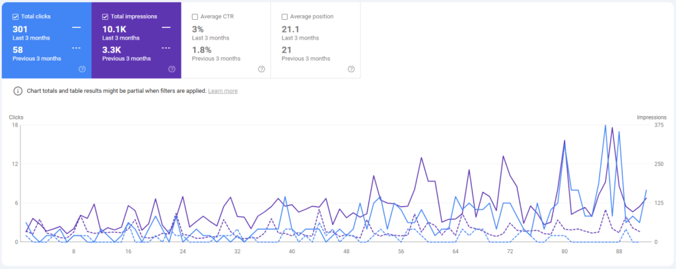Follow the Learn more link

coord(222,91)
